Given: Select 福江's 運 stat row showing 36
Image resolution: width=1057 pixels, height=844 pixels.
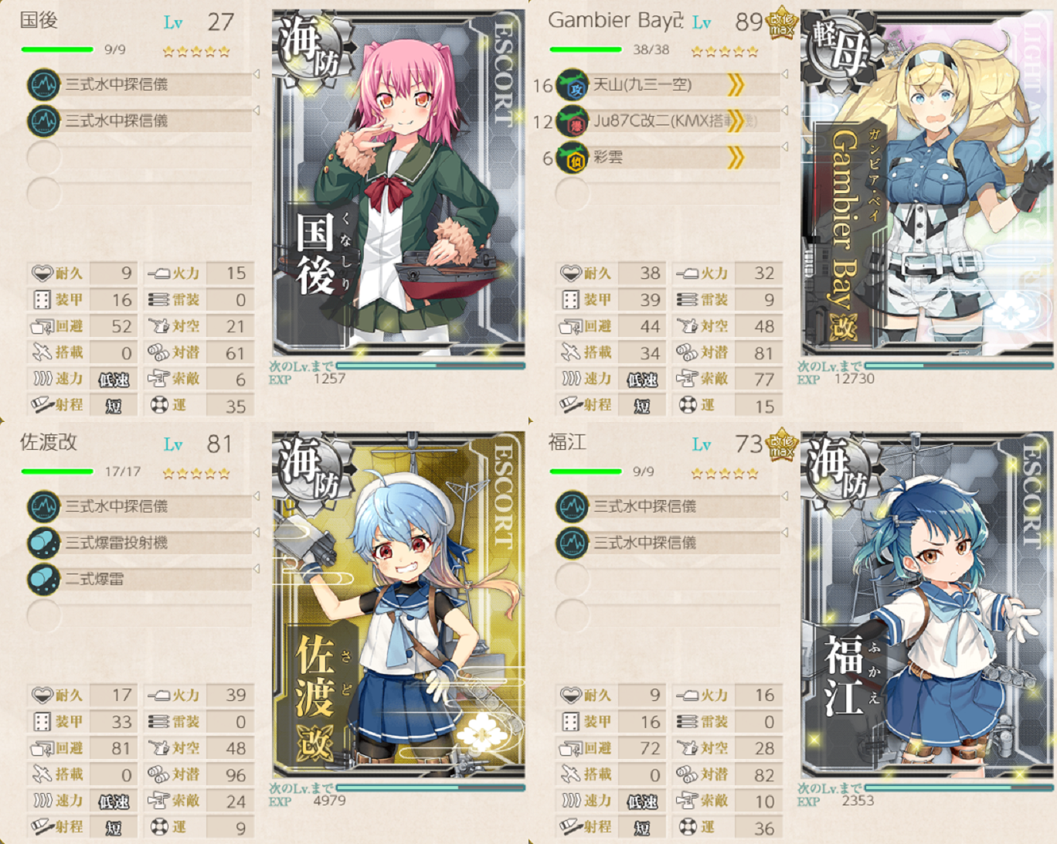Looking at the screenshot, I should pos(728,827).
